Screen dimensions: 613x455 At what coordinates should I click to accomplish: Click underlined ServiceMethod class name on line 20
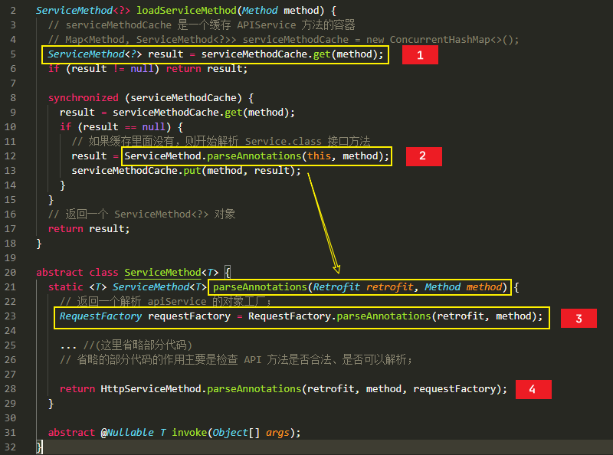pyautogui.click(x=163, y=273)
